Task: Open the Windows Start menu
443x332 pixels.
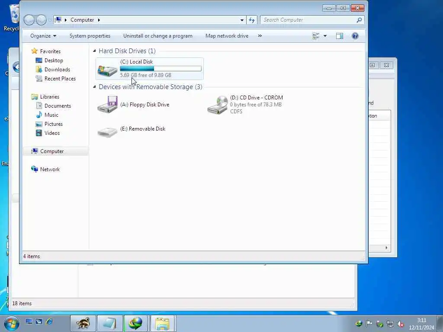Action: (x=12, y=323)
